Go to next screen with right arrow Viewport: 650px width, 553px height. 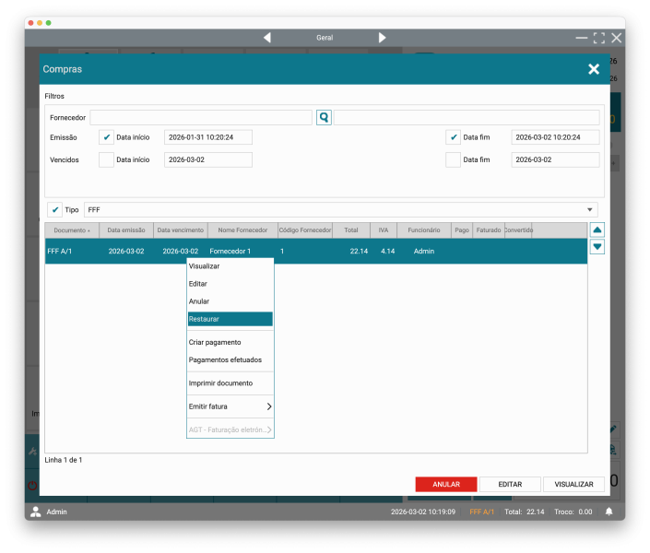pyautogui.click(x=382, y=38)
